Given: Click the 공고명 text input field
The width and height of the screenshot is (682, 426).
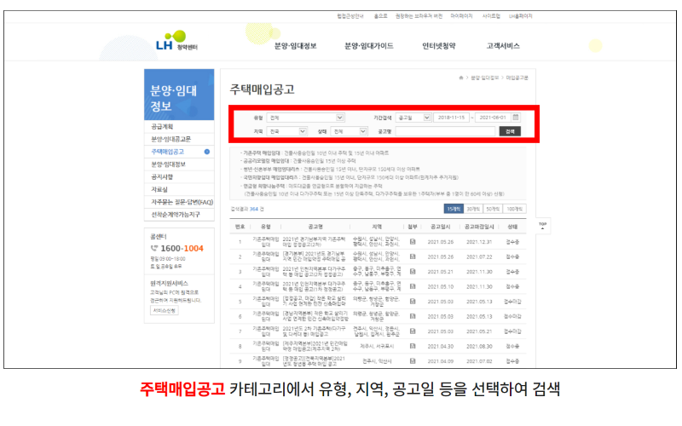Looking at the screenshot, I should [445, 131].
